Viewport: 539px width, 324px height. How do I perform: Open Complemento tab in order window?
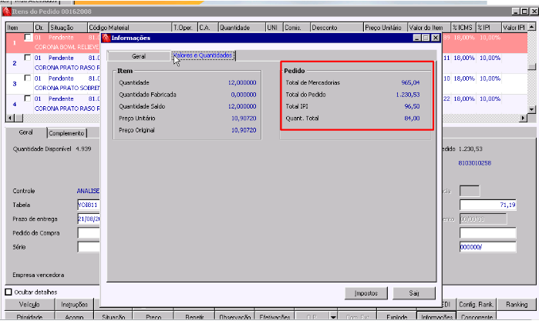coord(66,133)
